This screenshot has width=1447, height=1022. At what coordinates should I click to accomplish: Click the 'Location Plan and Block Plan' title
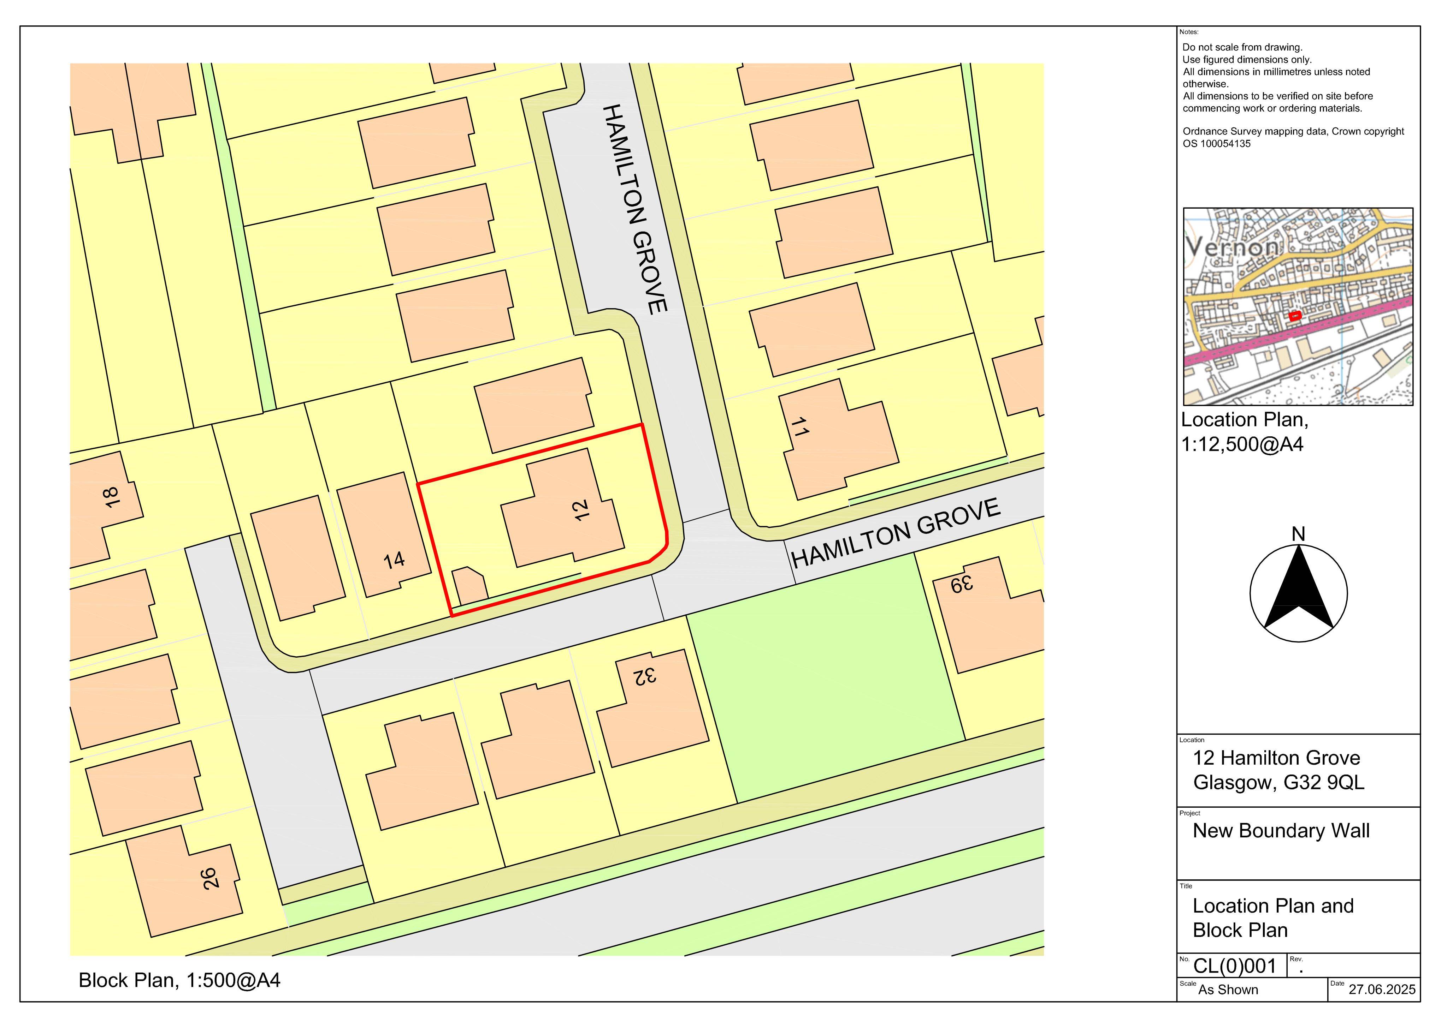[1273, 918]
